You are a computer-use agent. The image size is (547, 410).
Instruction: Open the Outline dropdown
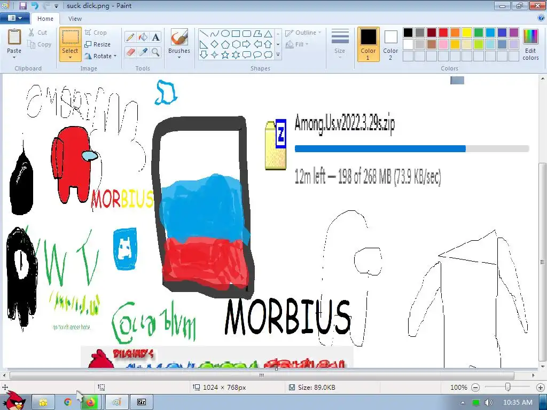303,33
